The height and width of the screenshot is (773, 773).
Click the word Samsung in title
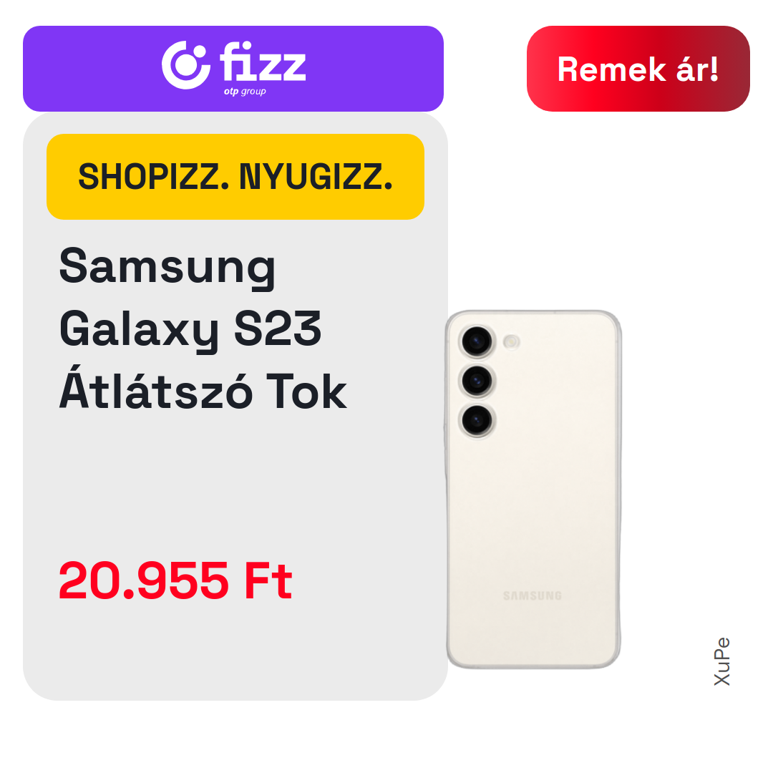pyautogui.click(x=167, y=267)
